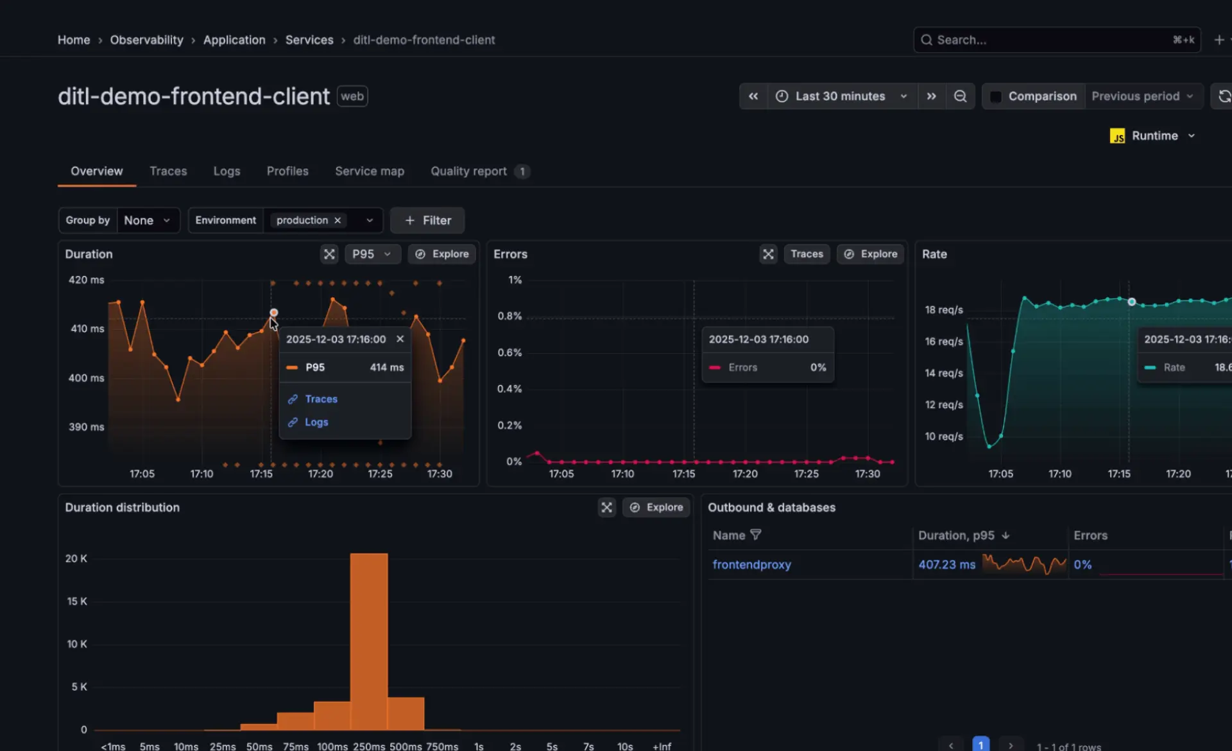Switch to the Service map tab
1232x751 pixels.
[370, 171]
